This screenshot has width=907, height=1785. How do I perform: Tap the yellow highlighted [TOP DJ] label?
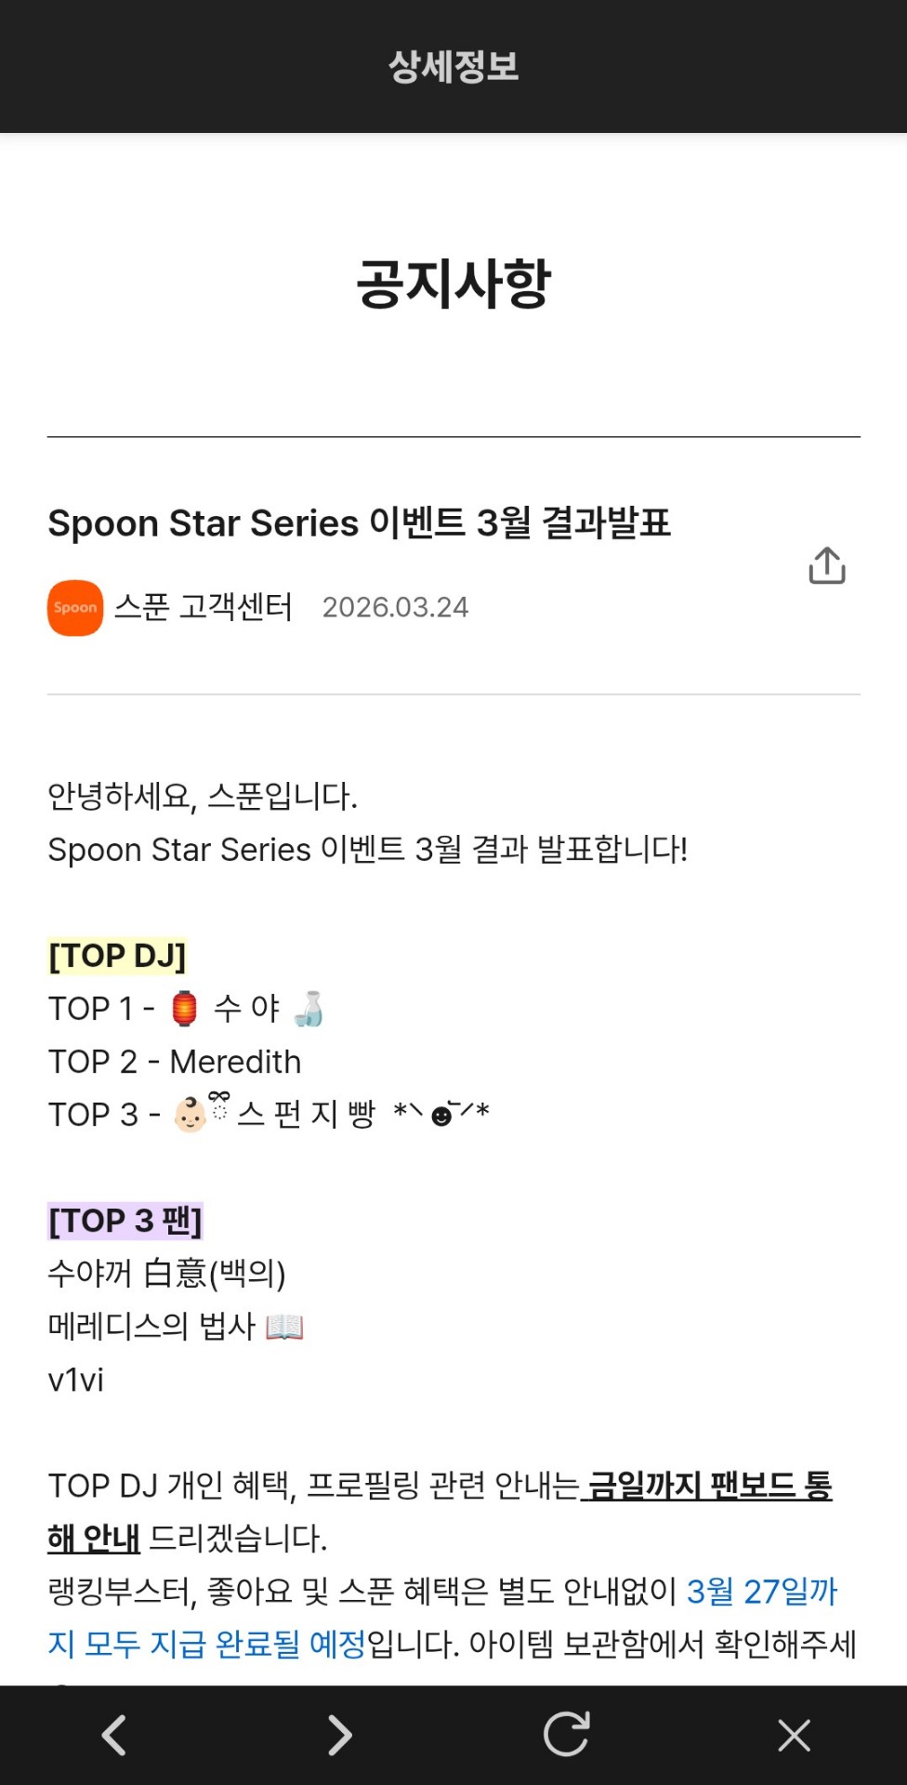coord(117,956)
